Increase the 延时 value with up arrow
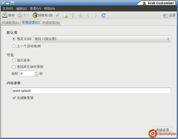This screenshot has width=178, height=139. point(36,72)
